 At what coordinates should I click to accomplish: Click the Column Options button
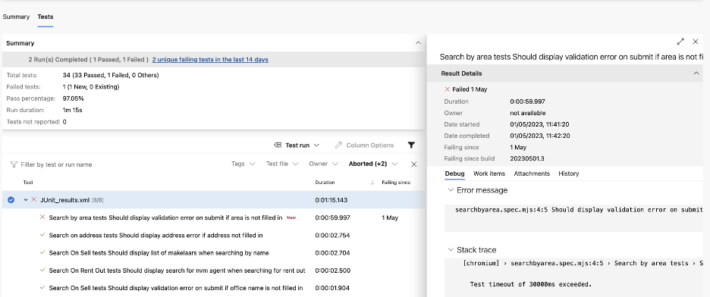[365, 145]
